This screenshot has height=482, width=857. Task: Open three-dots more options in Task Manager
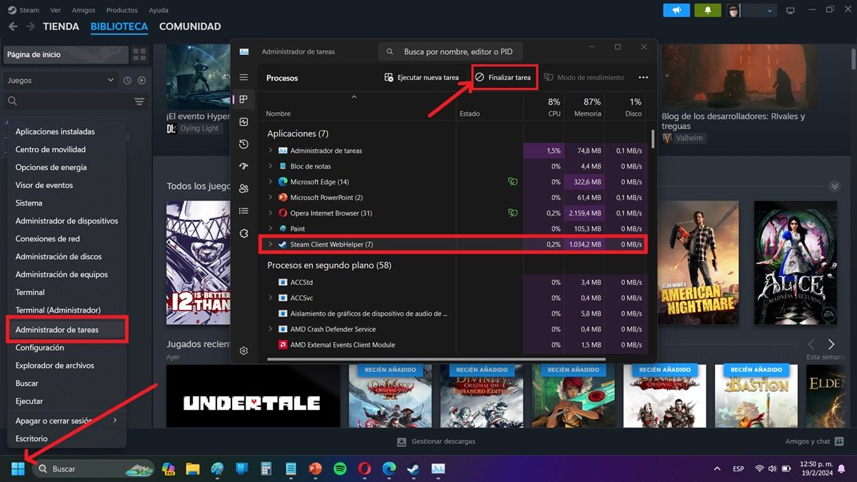[x=643, y=77]
